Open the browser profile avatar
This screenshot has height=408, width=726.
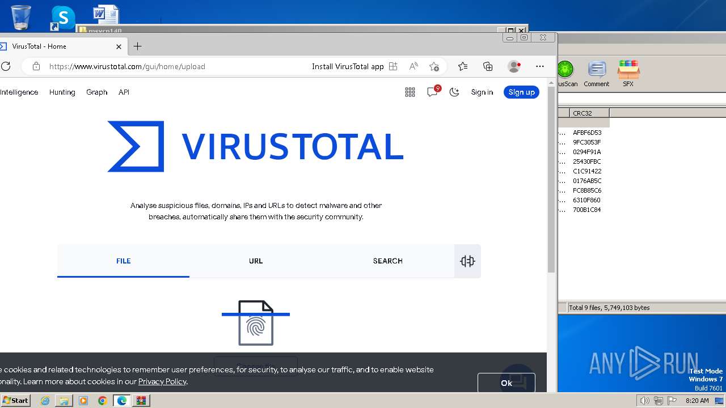pyautogui.click(x=514, y=66)
